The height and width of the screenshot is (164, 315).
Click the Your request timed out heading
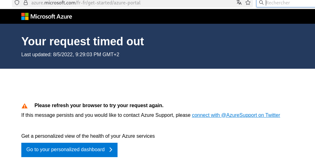82,42
